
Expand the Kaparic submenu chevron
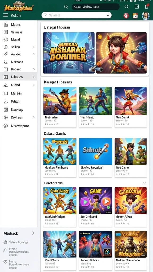pos(34,69)
